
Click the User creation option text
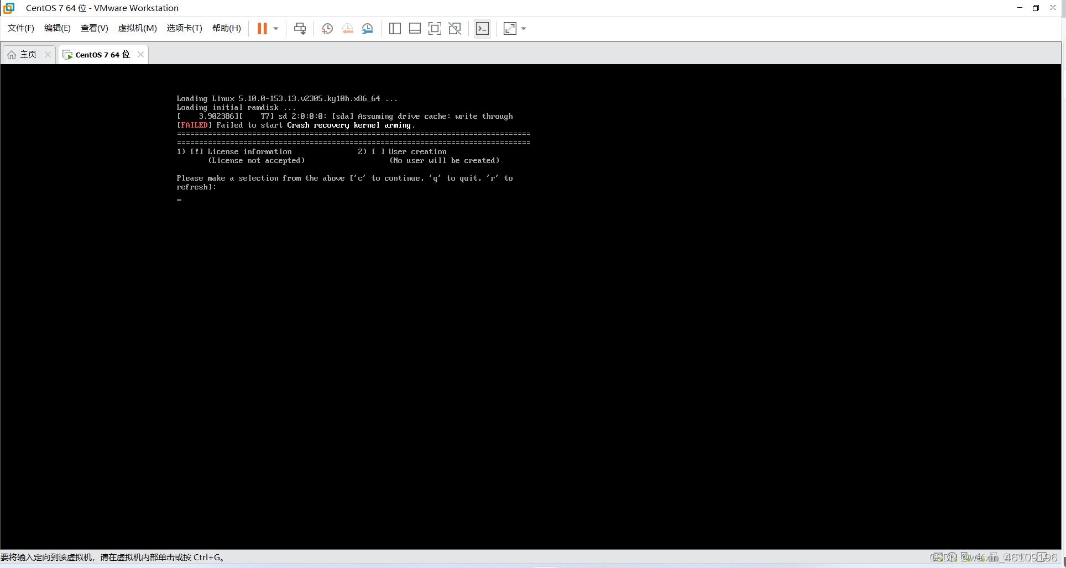(417, 152)
